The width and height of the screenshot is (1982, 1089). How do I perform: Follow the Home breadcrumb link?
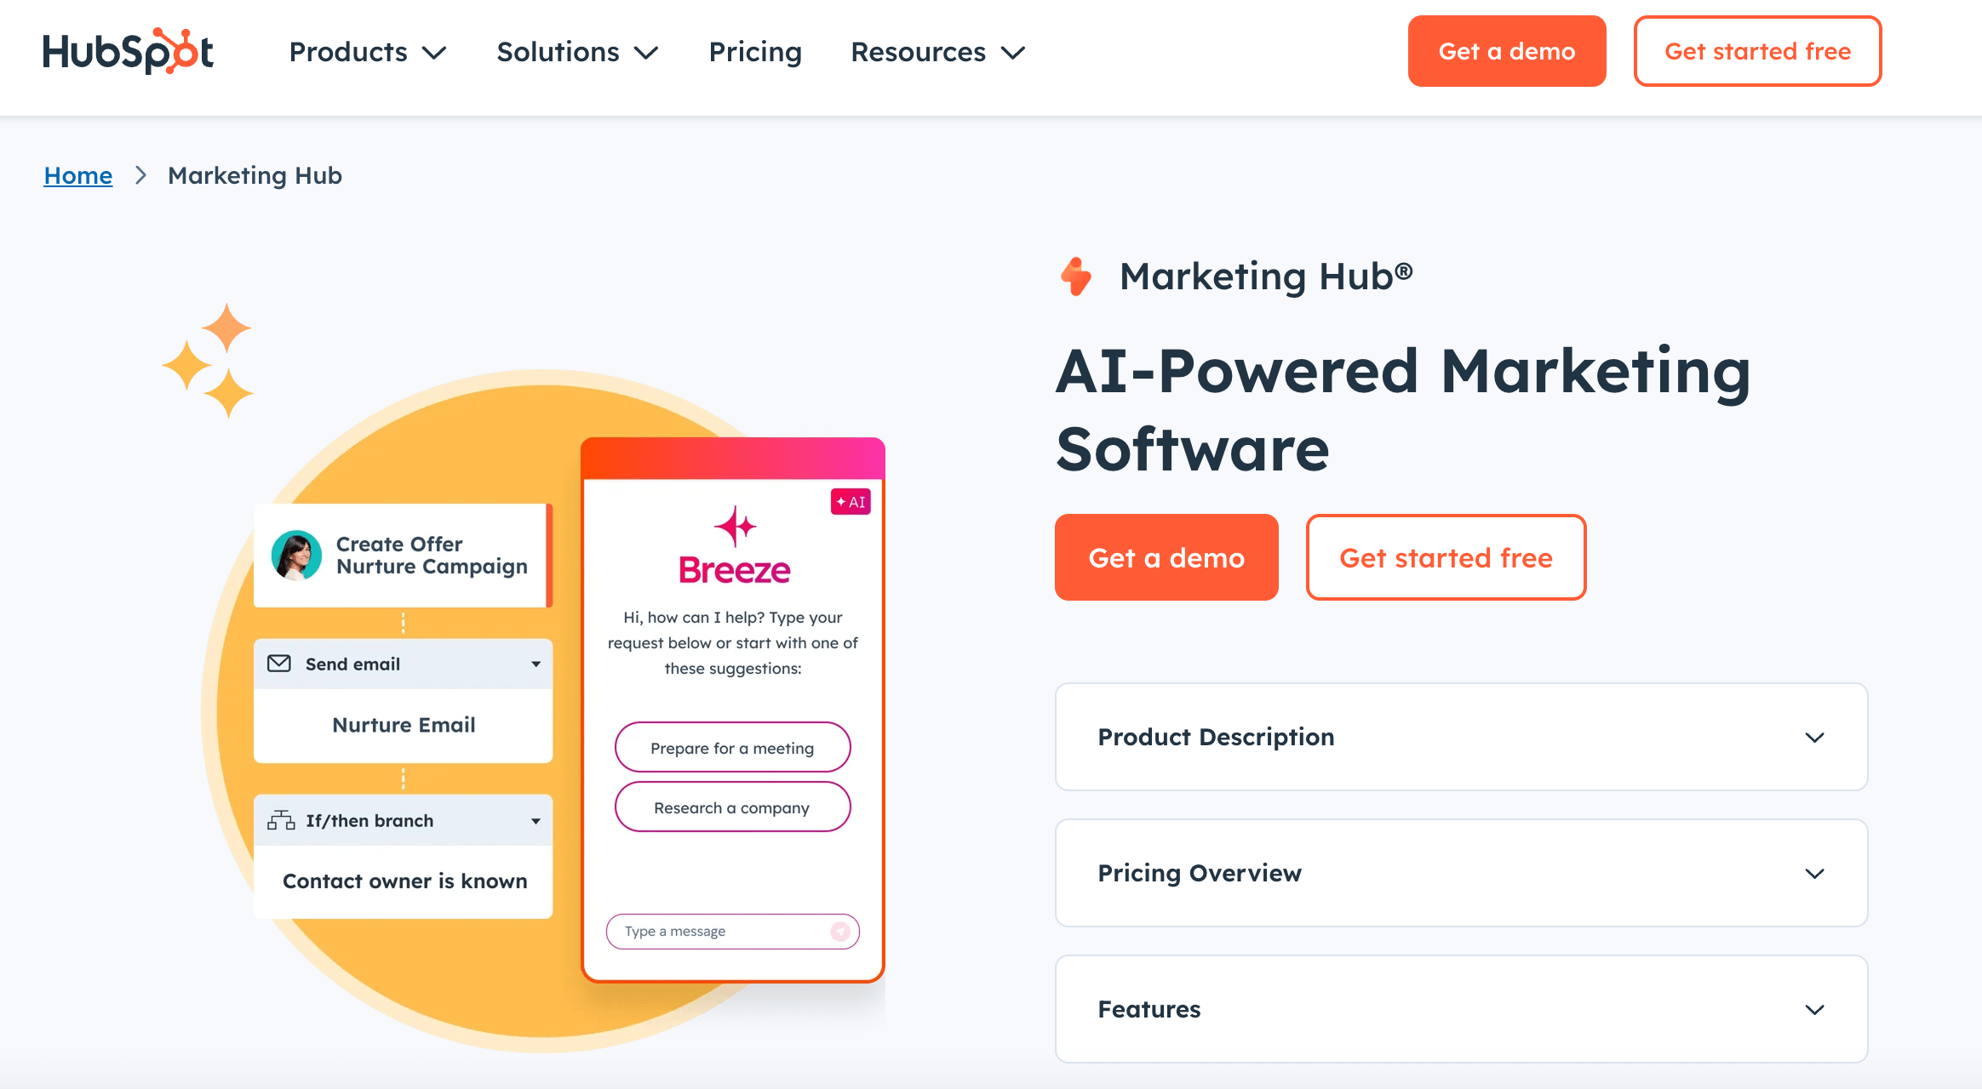click(x=78, y=175)
